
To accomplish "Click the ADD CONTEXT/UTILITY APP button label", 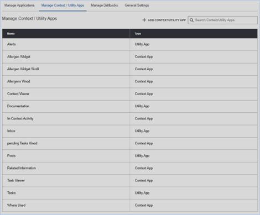I will click(x=167, y=20).
